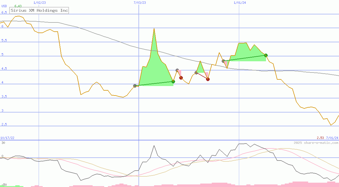
Task: Click the price spike peak in July 2023
Action: 154,28
